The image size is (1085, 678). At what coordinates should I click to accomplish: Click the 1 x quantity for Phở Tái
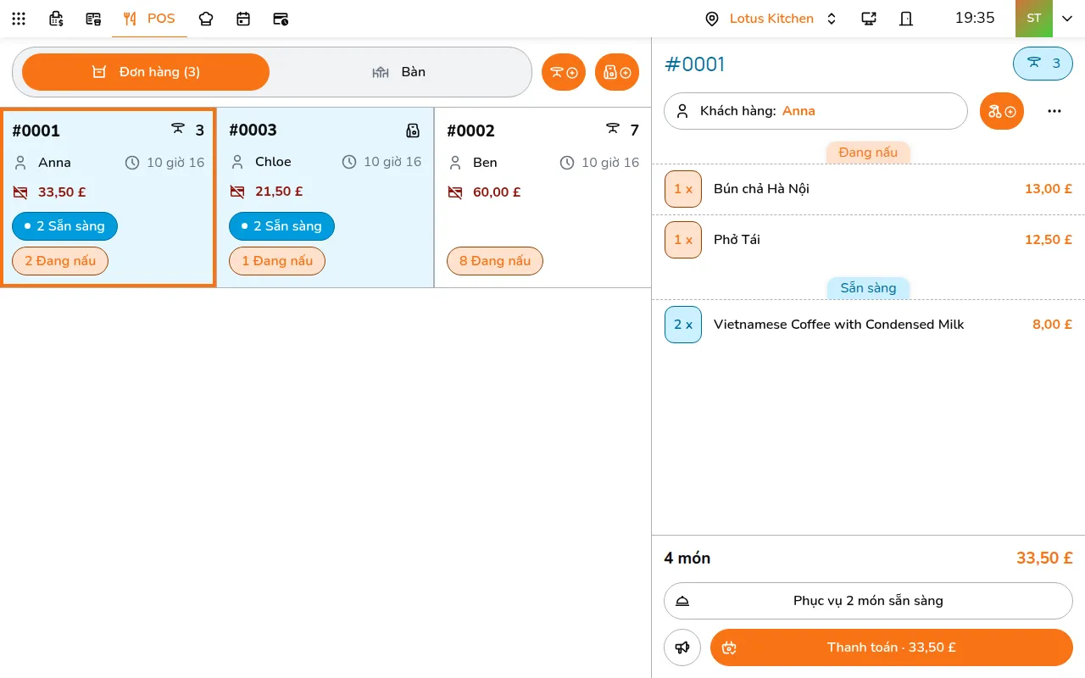(x=683, y=240)
